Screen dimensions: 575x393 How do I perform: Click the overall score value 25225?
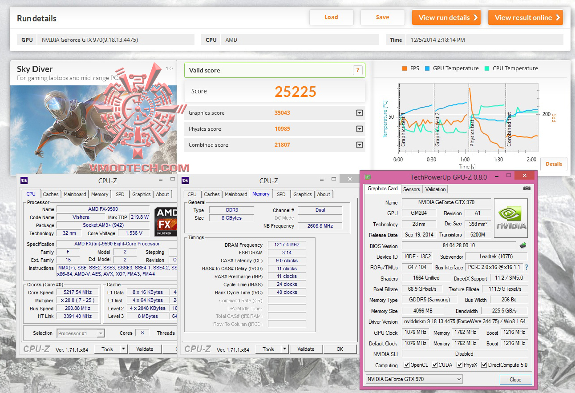pyautogui.click(x=296, y=92)
